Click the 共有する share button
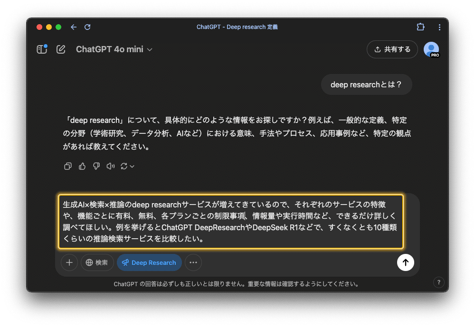 [x=392, y=49]
